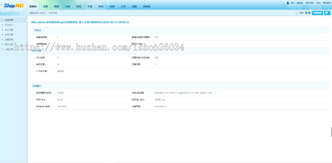Open 会员管理 in the sidebar
Viewport: 332px width, 163px height.
[x=9, y=35]
